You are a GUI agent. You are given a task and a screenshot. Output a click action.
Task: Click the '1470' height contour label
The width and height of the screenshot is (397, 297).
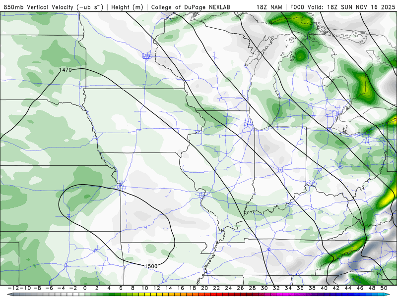(x=66, y=70)
